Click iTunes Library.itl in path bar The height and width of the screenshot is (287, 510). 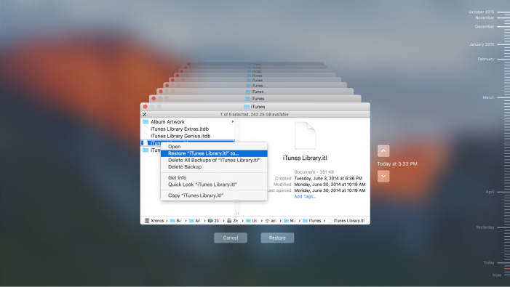coord(346,221)
